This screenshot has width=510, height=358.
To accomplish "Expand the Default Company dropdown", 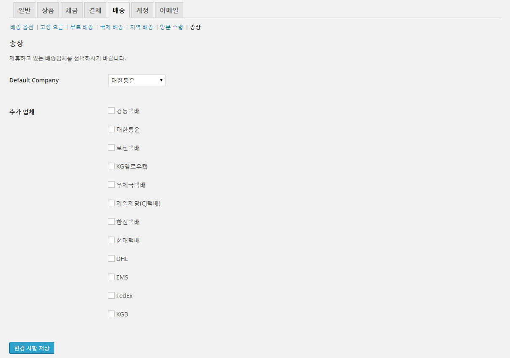I will (x=137, y=80).
